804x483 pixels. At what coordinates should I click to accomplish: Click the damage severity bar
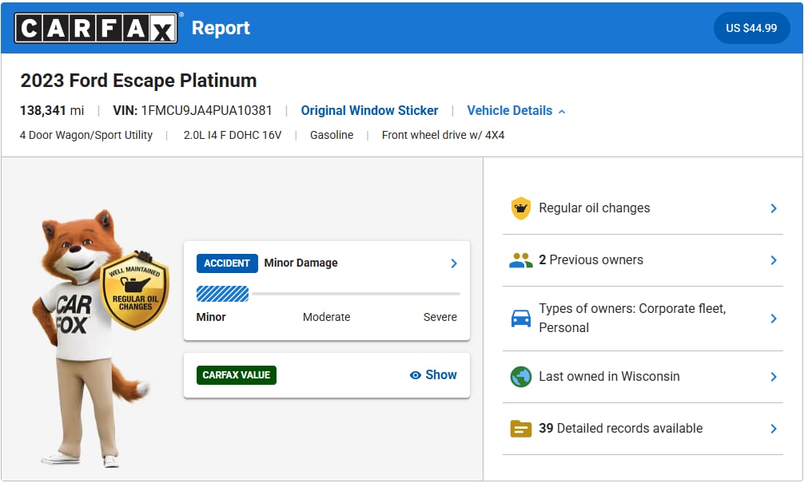click(x=328, y=294)
